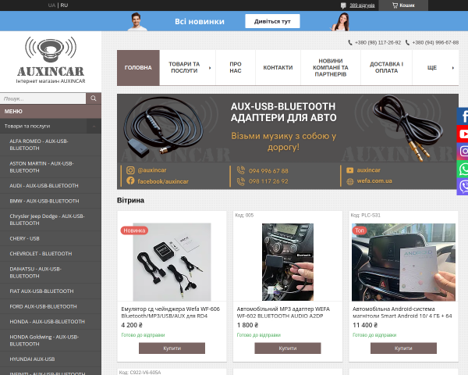
Task: Collapse the Товари та послуги sidebar section
Action: tap(94, 127)
